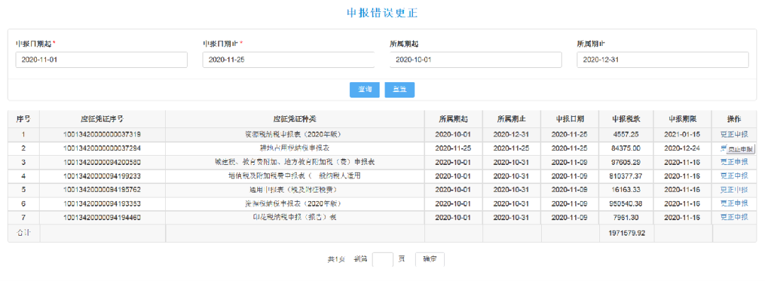Click the deadline date 2020-12-24
The image size is (765, 281).
coord(683,148)
